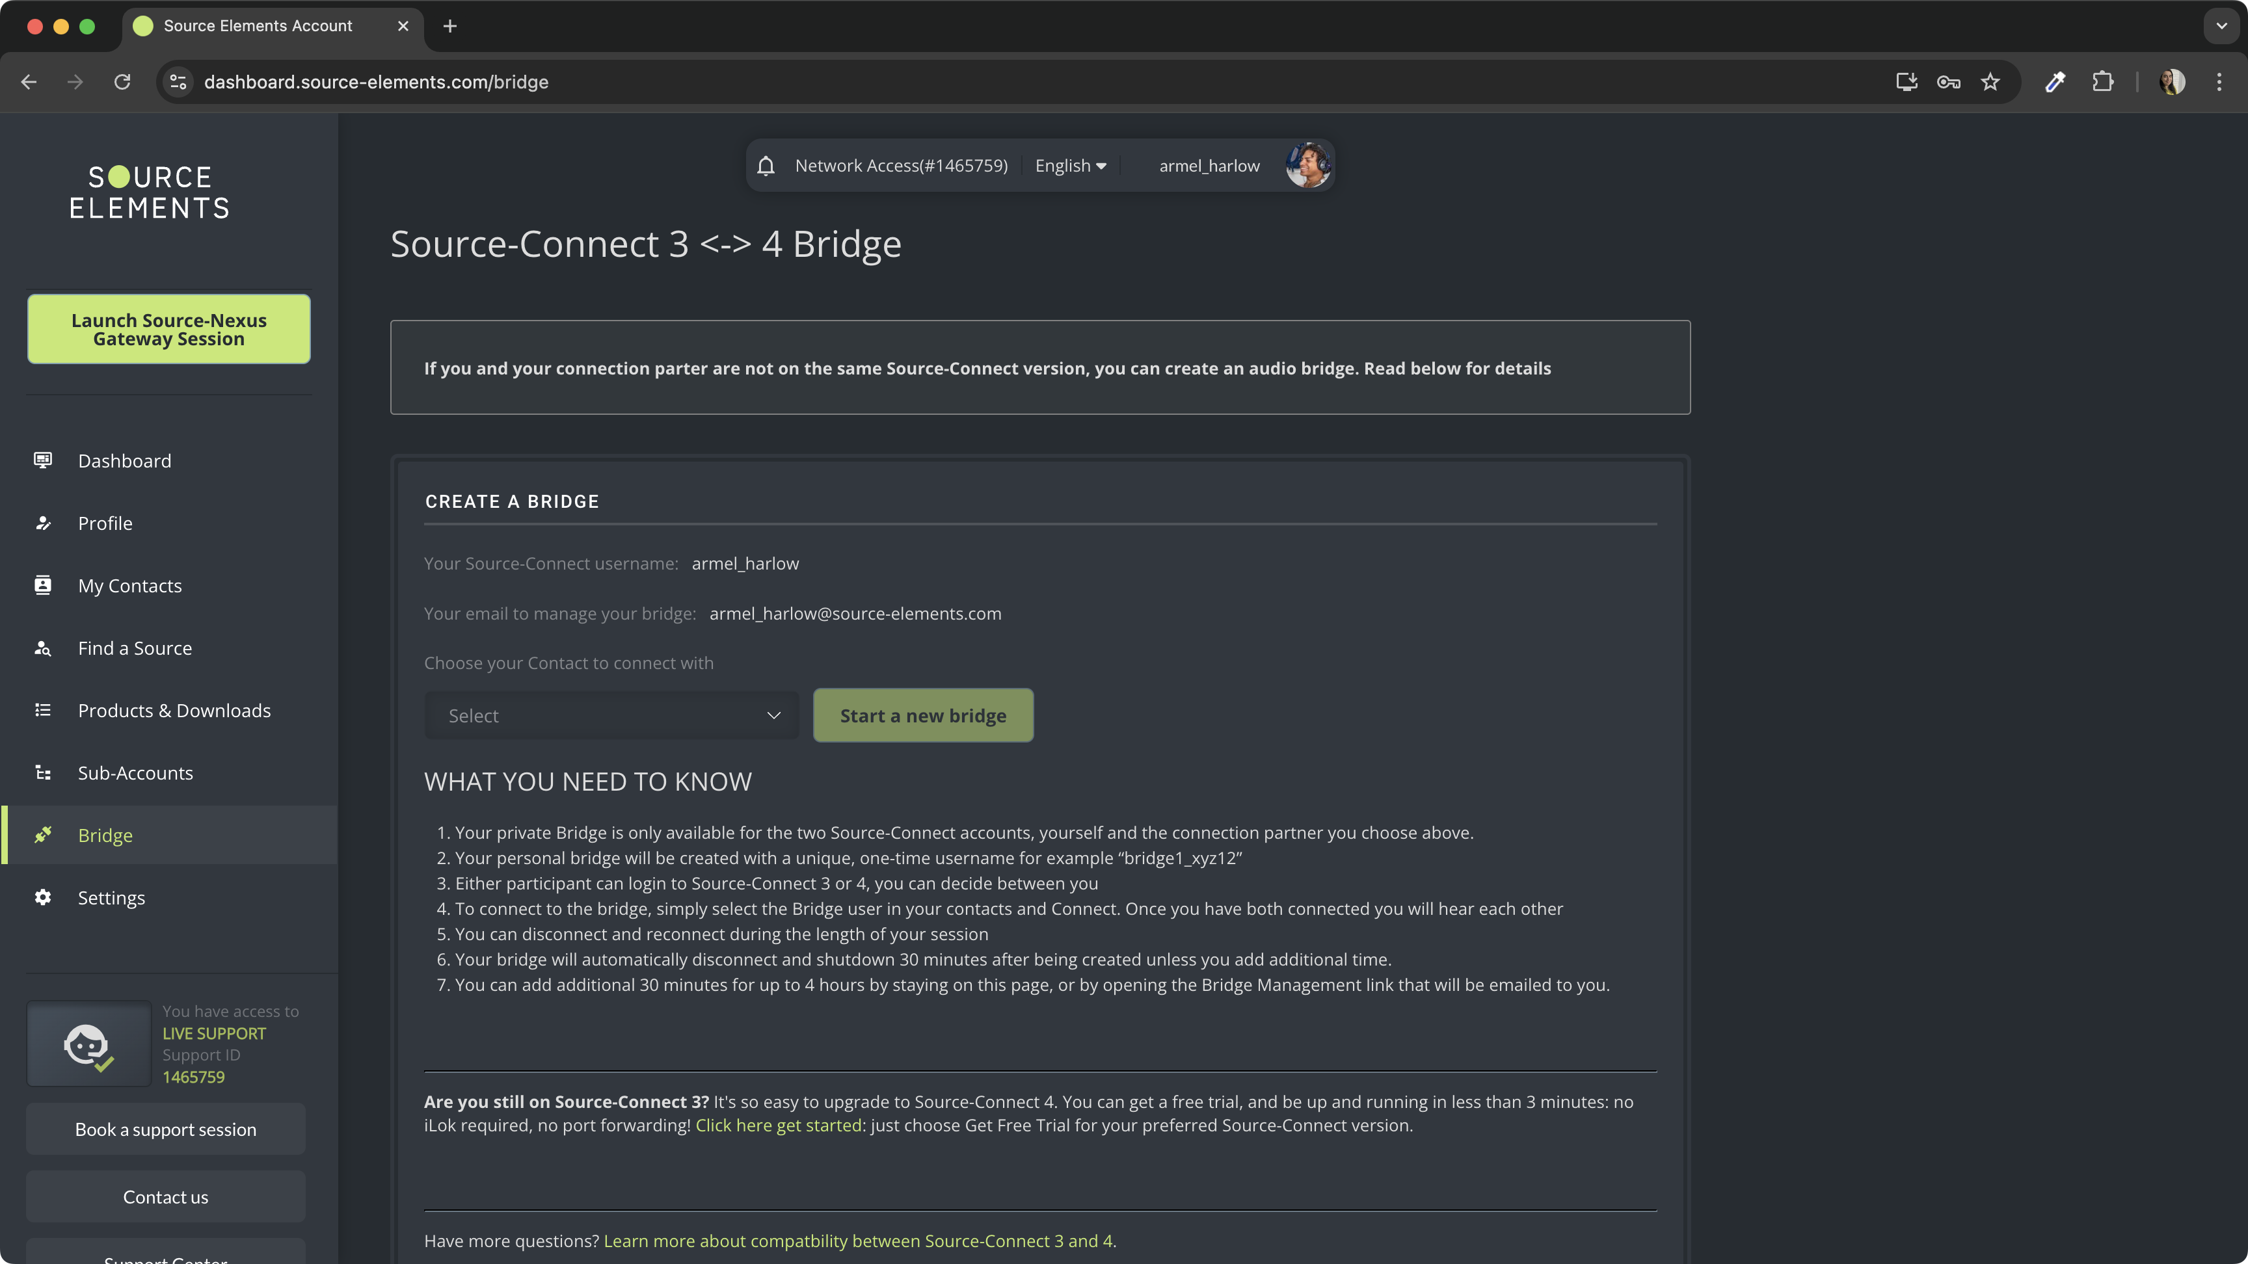The height and width of the screenshot is (1264, 2248).
Task: Open the browser extensions puzzle icon
Action: tap(2103, 82)
